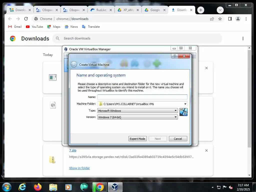Click the Expert Mode button

[x=137, y=138]
